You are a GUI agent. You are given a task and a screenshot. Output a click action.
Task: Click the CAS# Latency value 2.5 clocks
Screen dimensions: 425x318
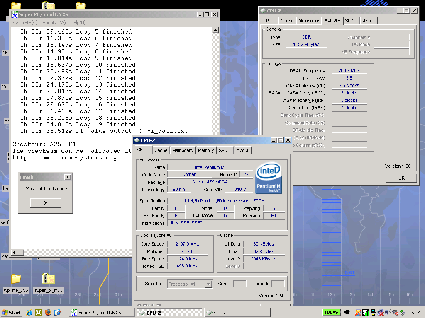(x=349, y=85)
